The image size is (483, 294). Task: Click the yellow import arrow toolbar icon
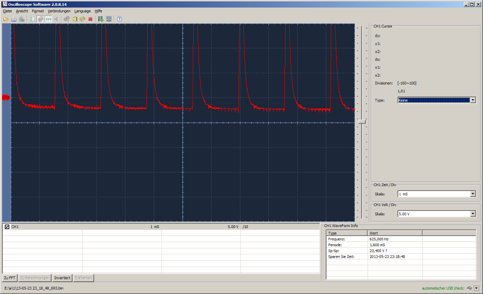75,19
